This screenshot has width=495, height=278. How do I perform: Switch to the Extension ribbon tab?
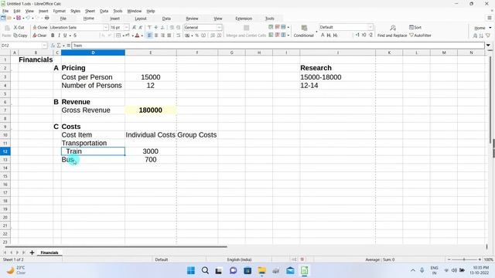[x=244, y=19]
